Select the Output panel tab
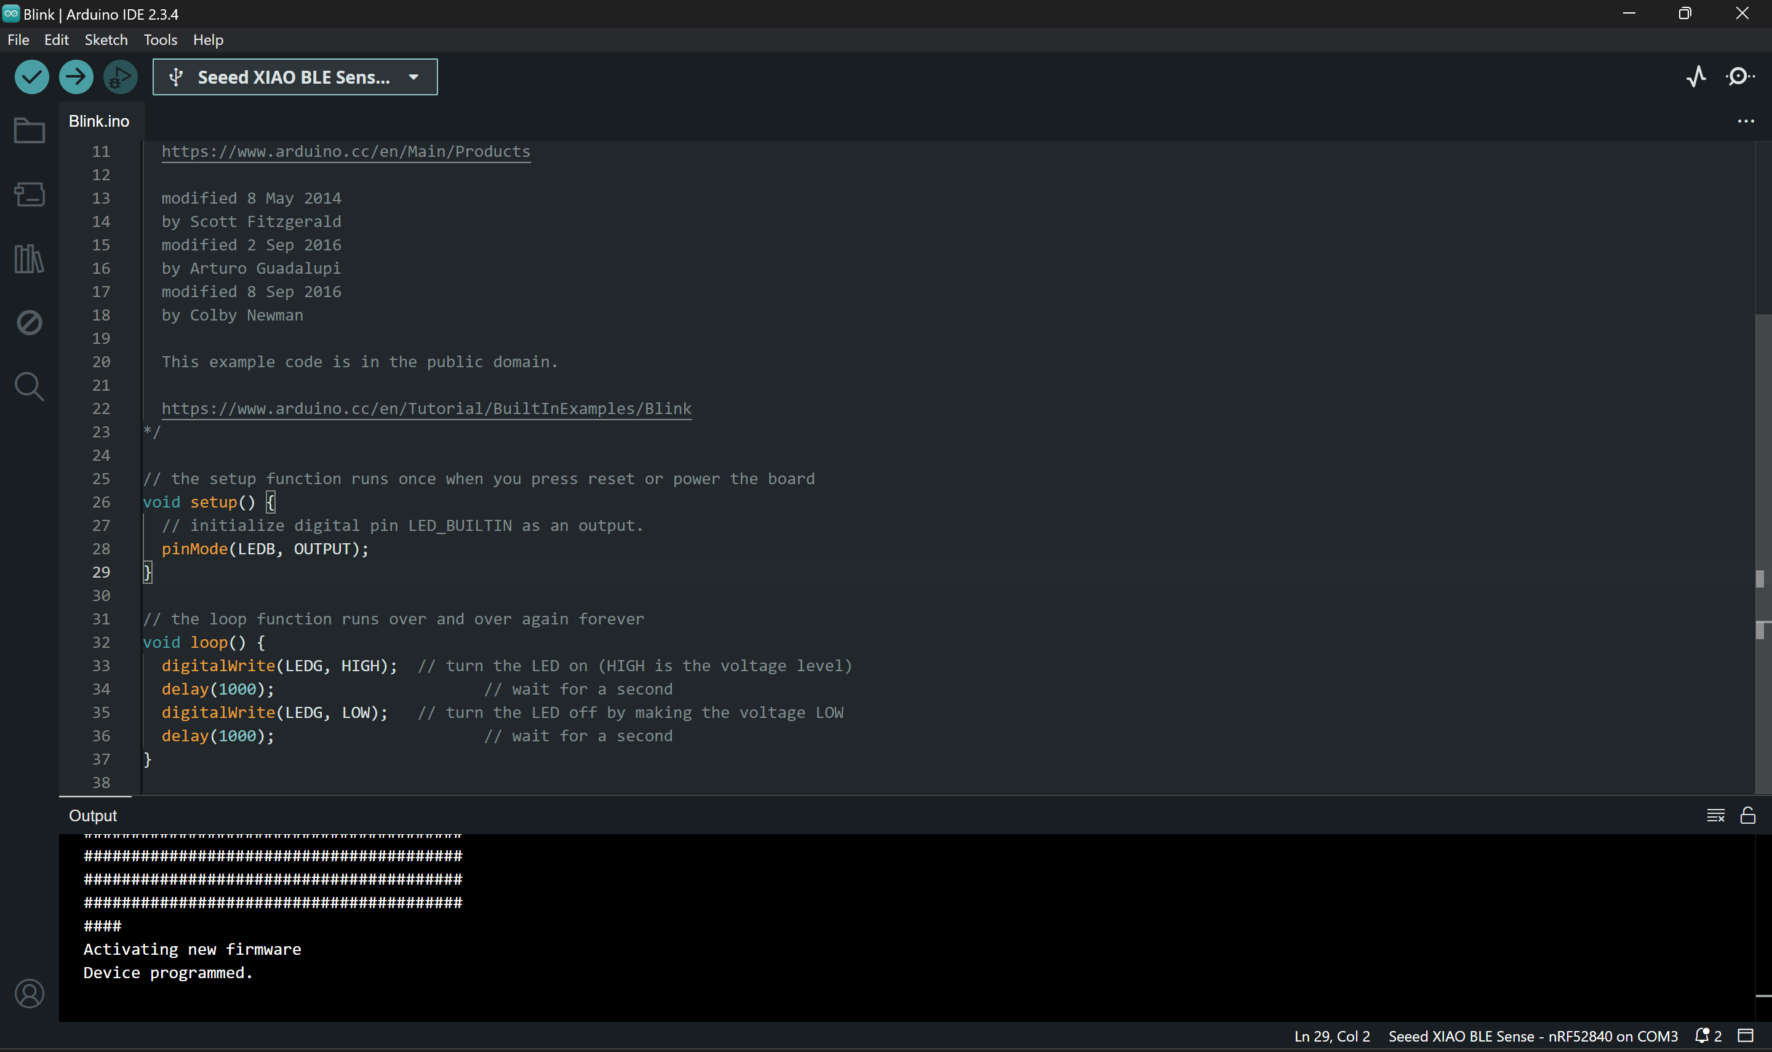The width and height of the screenshot is (1772, 1052). tap(93, 816)
